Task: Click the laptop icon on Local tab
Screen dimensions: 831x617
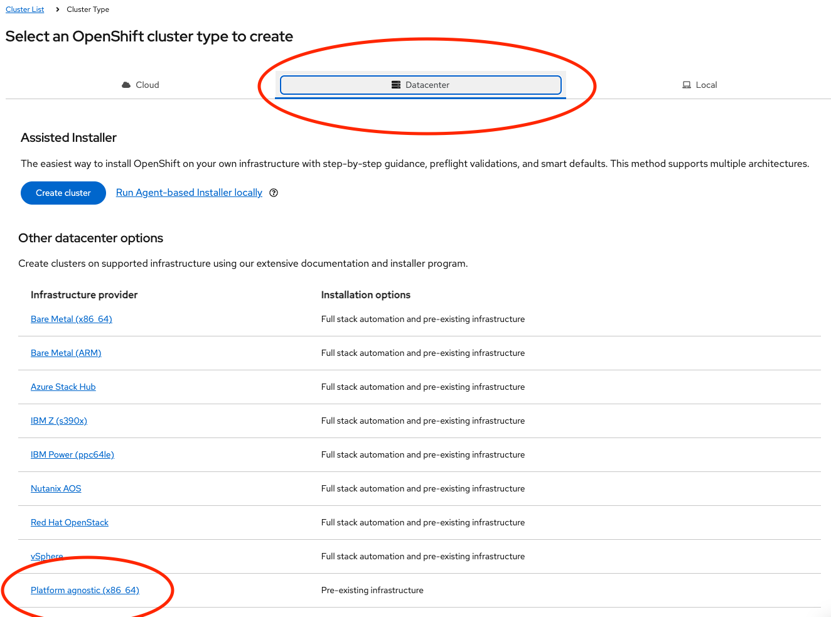Action: pyautogui.click(x=687, y=85)
